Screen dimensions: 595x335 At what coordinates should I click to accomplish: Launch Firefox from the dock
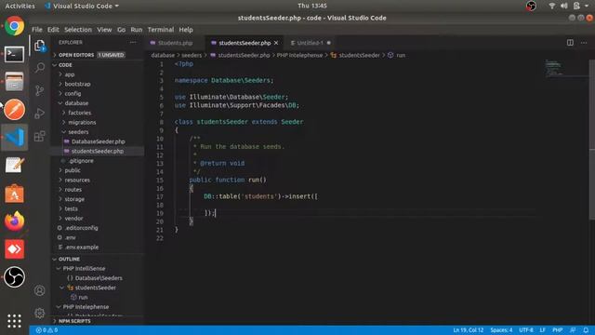click(15, 221)
